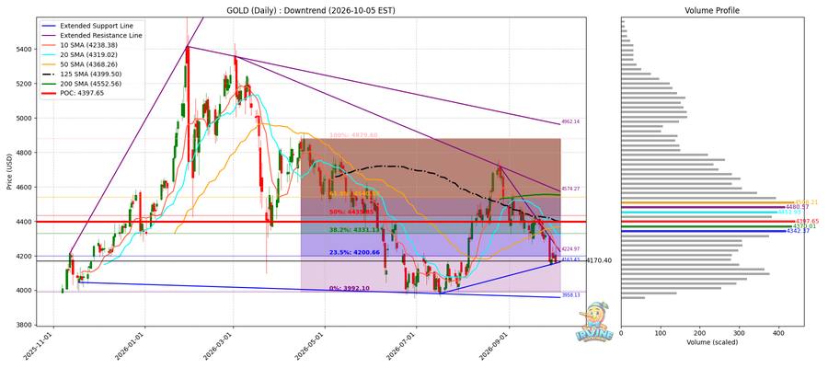Click the 2026-09-01 date label
Image resolution: width=828 pixels, height=368 pixels.
coord(494,346)
